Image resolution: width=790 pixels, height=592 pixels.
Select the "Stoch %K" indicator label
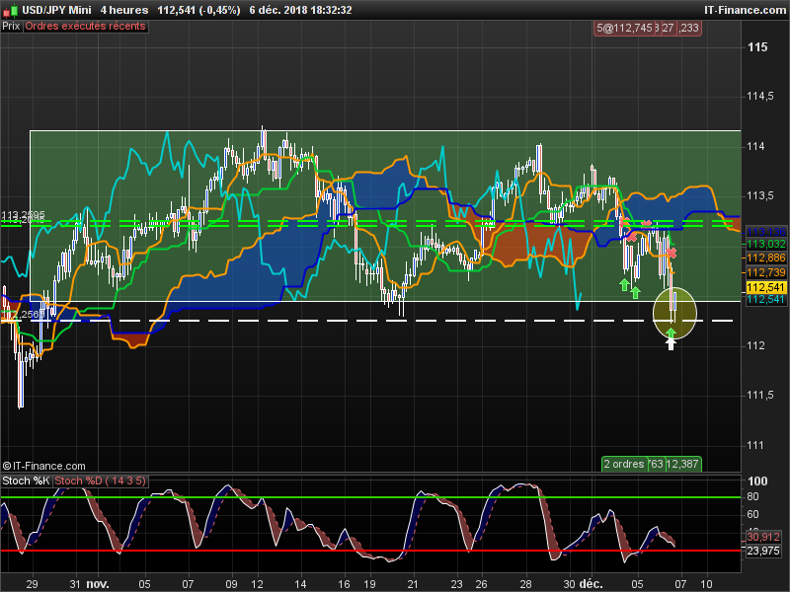coord(26,481)
